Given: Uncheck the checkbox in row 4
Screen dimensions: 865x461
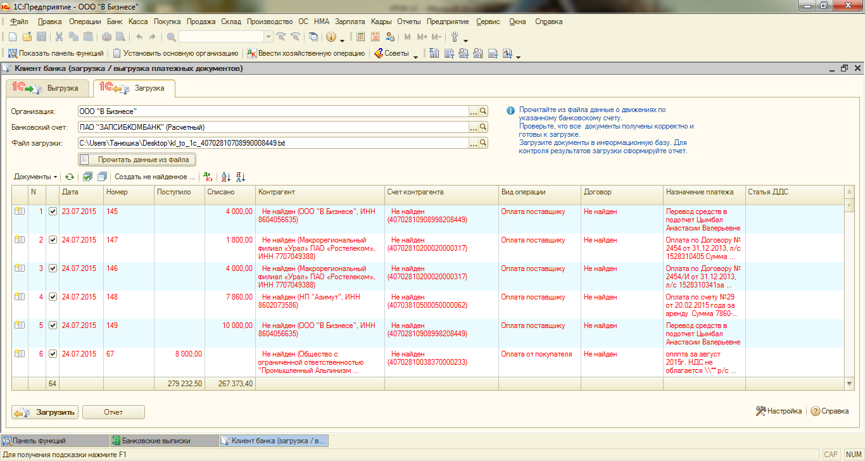Looking at the screenshot, I should pyautogui.click(x=53, y=297).
